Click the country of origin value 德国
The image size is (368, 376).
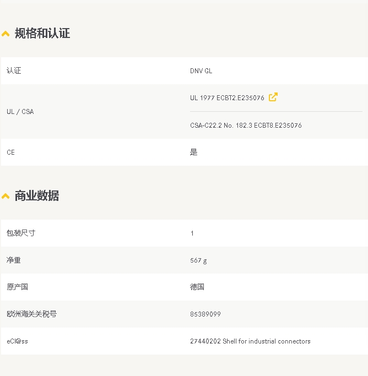(197, 287)
